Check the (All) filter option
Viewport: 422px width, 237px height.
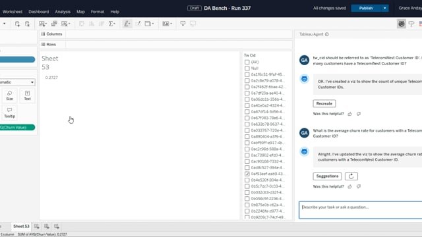pos(247,62)
